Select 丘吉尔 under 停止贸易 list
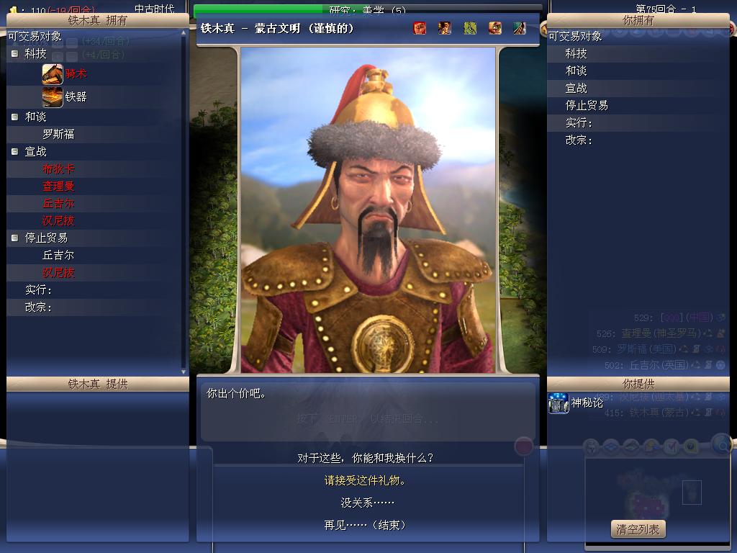Viewport: 737px width, 553px height. pyautogui.click(x=58, y=256)
